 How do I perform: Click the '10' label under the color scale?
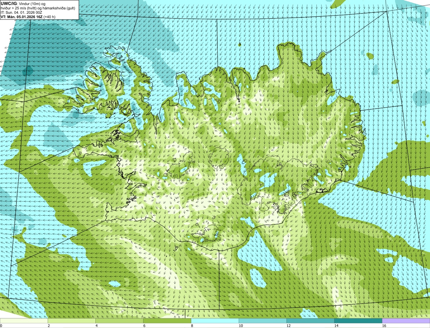241,326
